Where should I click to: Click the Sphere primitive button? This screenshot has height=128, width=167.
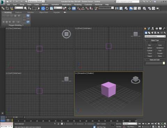click(150, 48)
